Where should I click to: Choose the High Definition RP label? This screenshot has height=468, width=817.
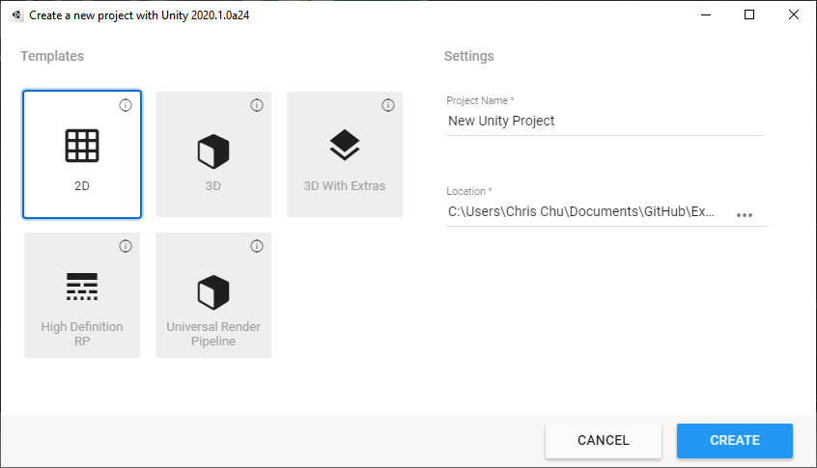click(x=82, y=334)
